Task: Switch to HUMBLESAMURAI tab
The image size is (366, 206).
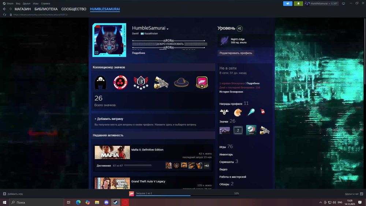Action: pos(105,9)
